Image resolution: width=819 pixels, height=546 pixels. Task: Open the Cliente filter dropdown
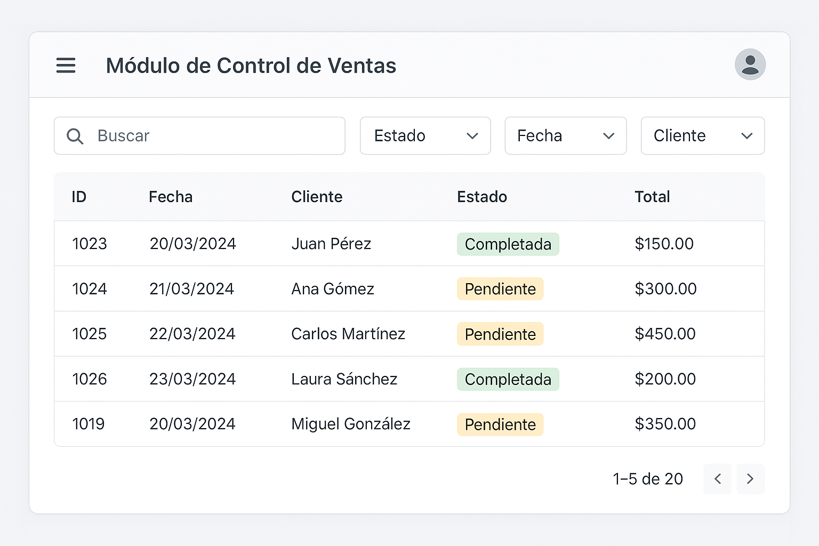702,136
